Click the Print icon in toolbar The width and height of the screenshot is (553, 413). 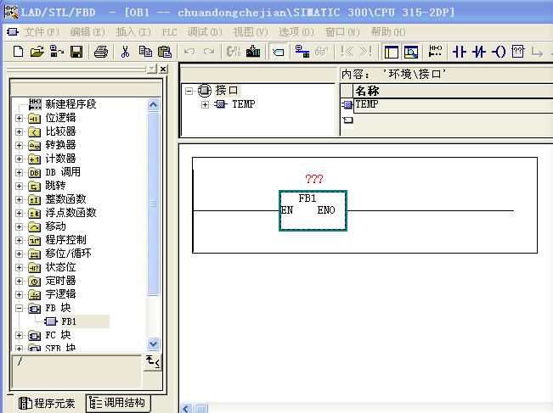pyautogui.click(x=101, y=52)
